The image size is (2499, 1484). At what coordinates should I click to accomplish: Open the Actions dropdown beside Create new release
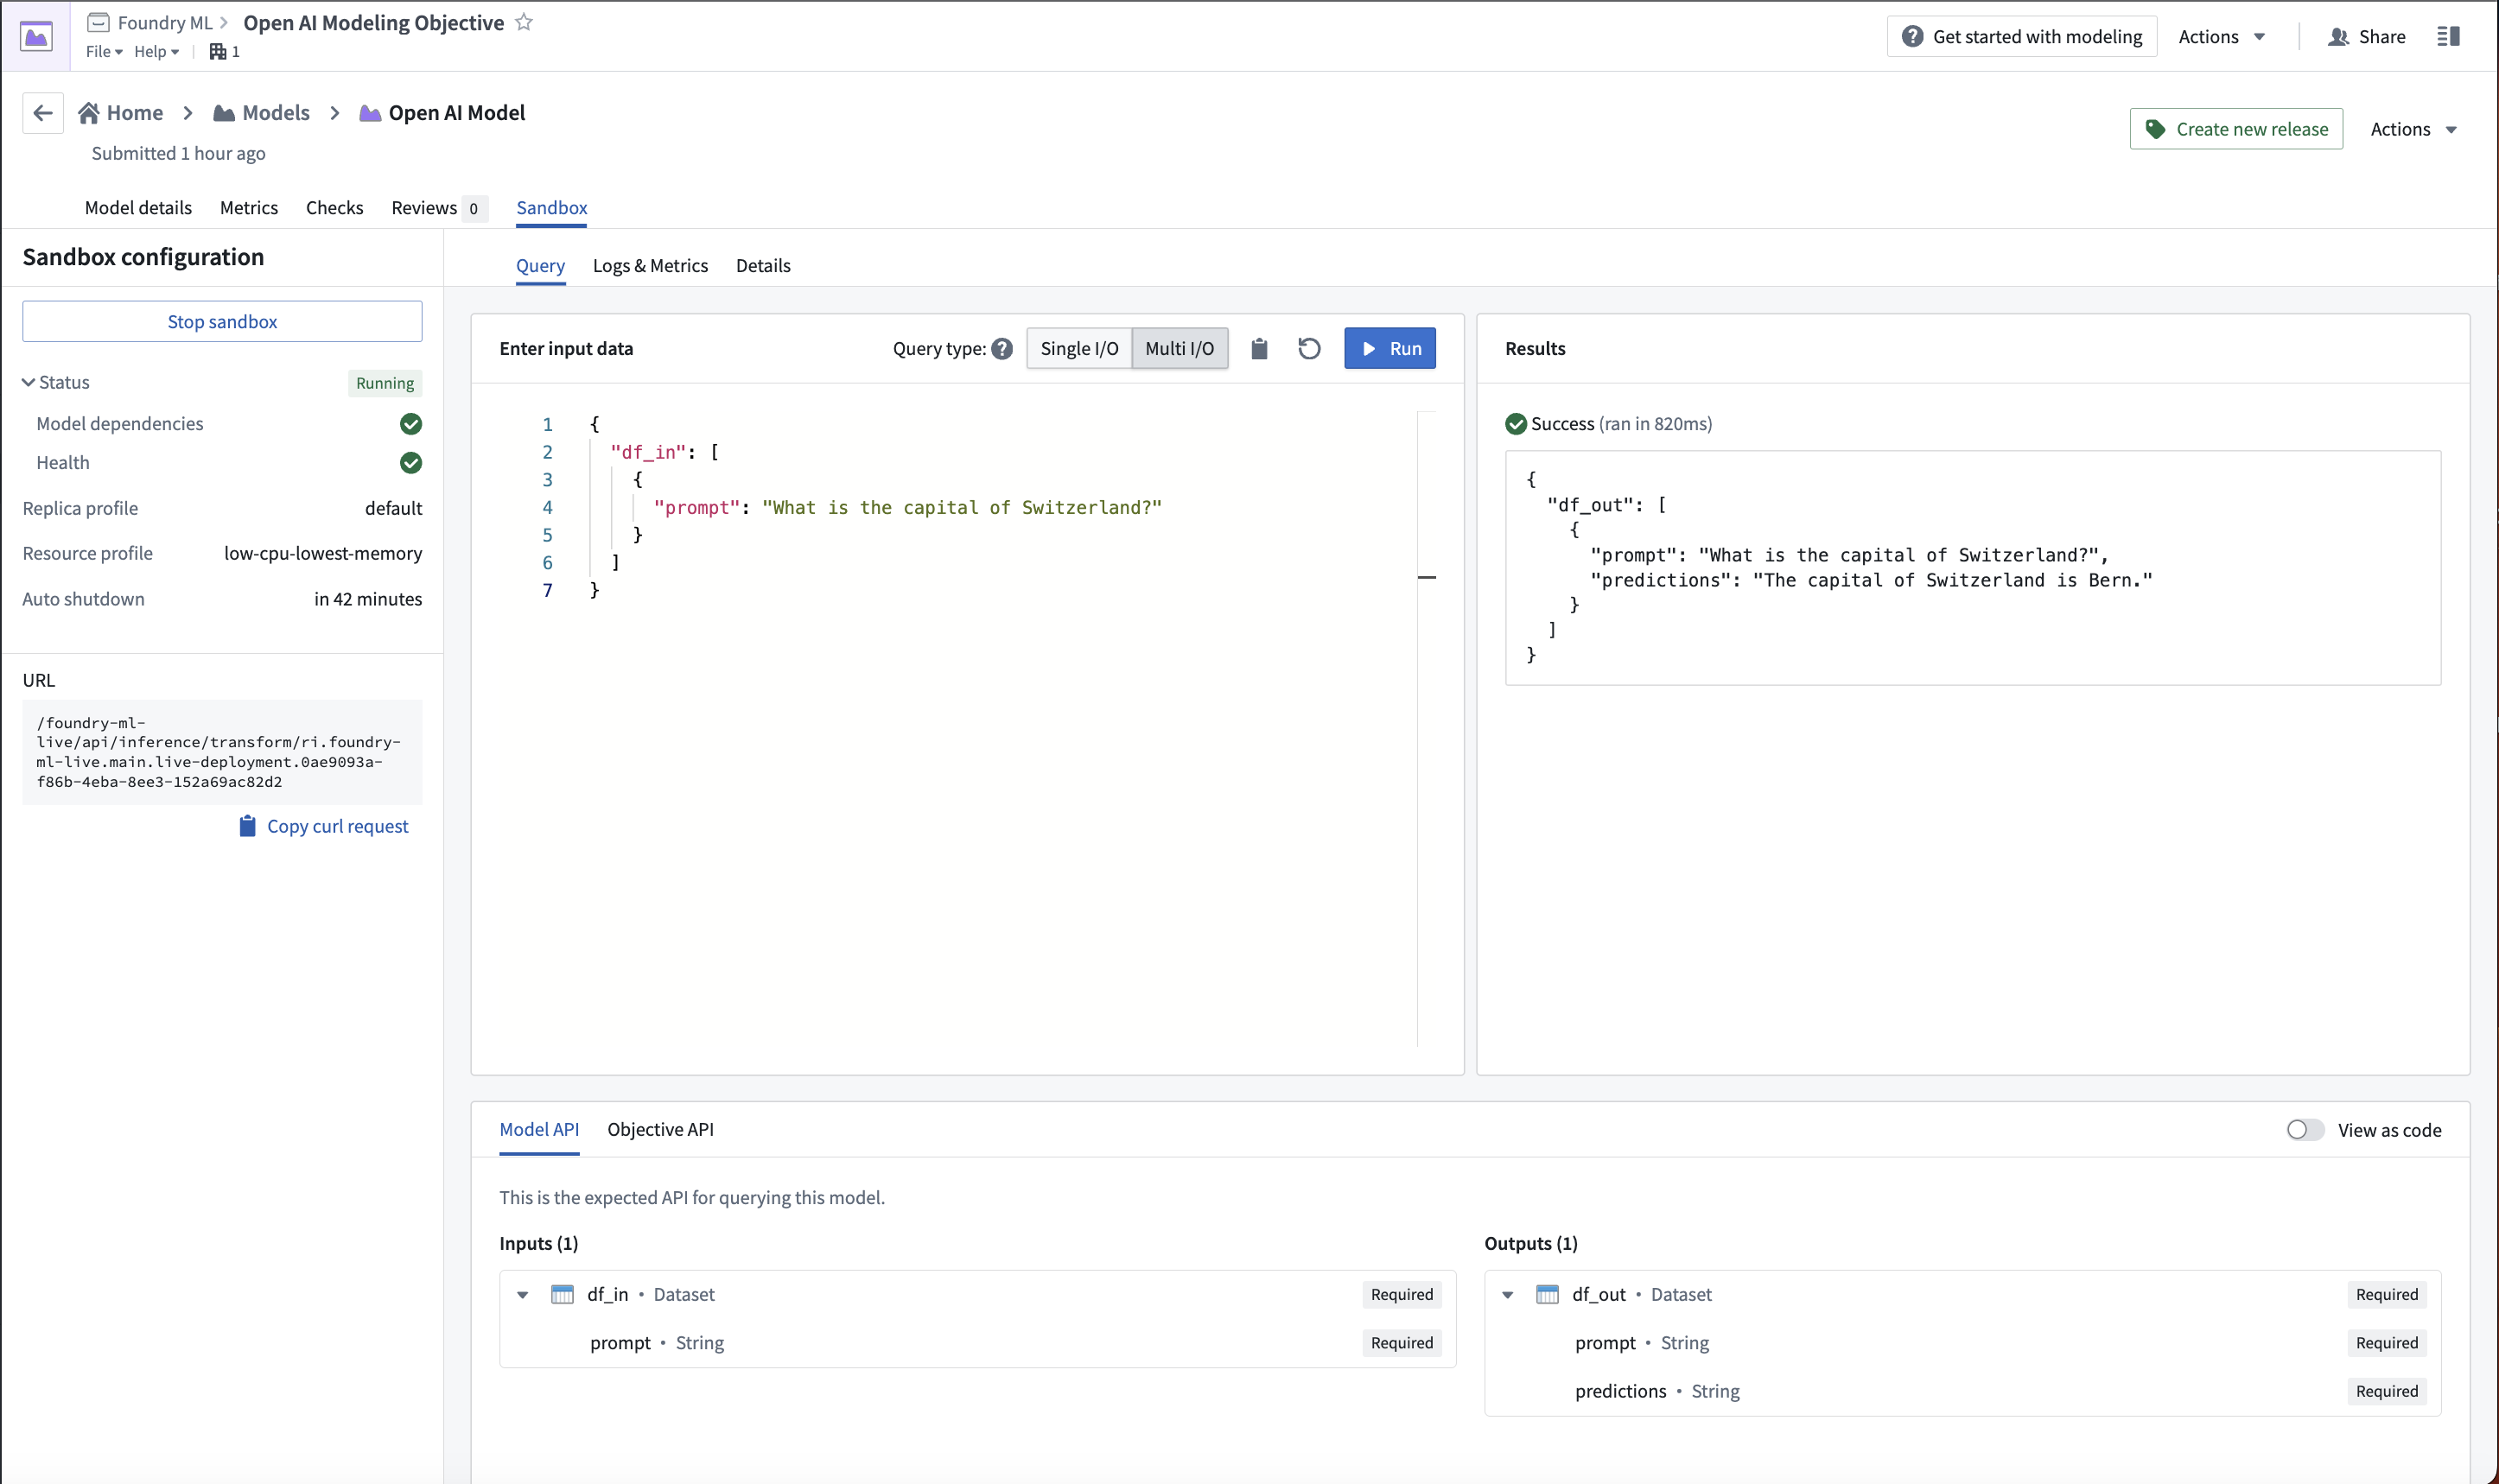[x=2413, y=129]
